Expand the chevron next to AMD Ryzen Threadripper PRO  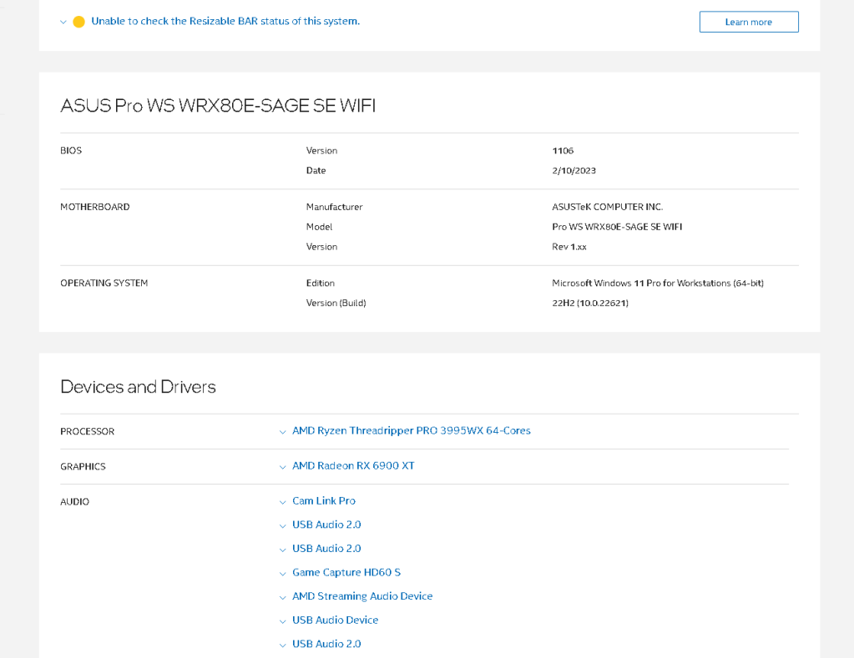283,432
